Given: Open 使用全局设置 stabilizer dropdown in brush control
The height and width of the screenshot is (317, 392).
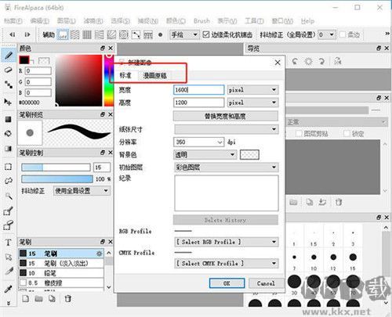Looking at the screenshot, I should tap(82, 191).
